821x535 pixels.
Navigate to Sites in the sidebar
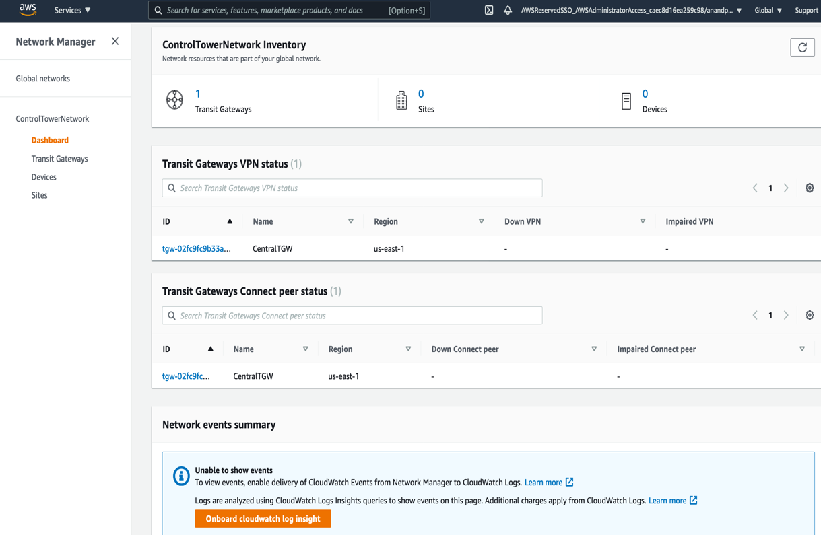tap(39, 195)
